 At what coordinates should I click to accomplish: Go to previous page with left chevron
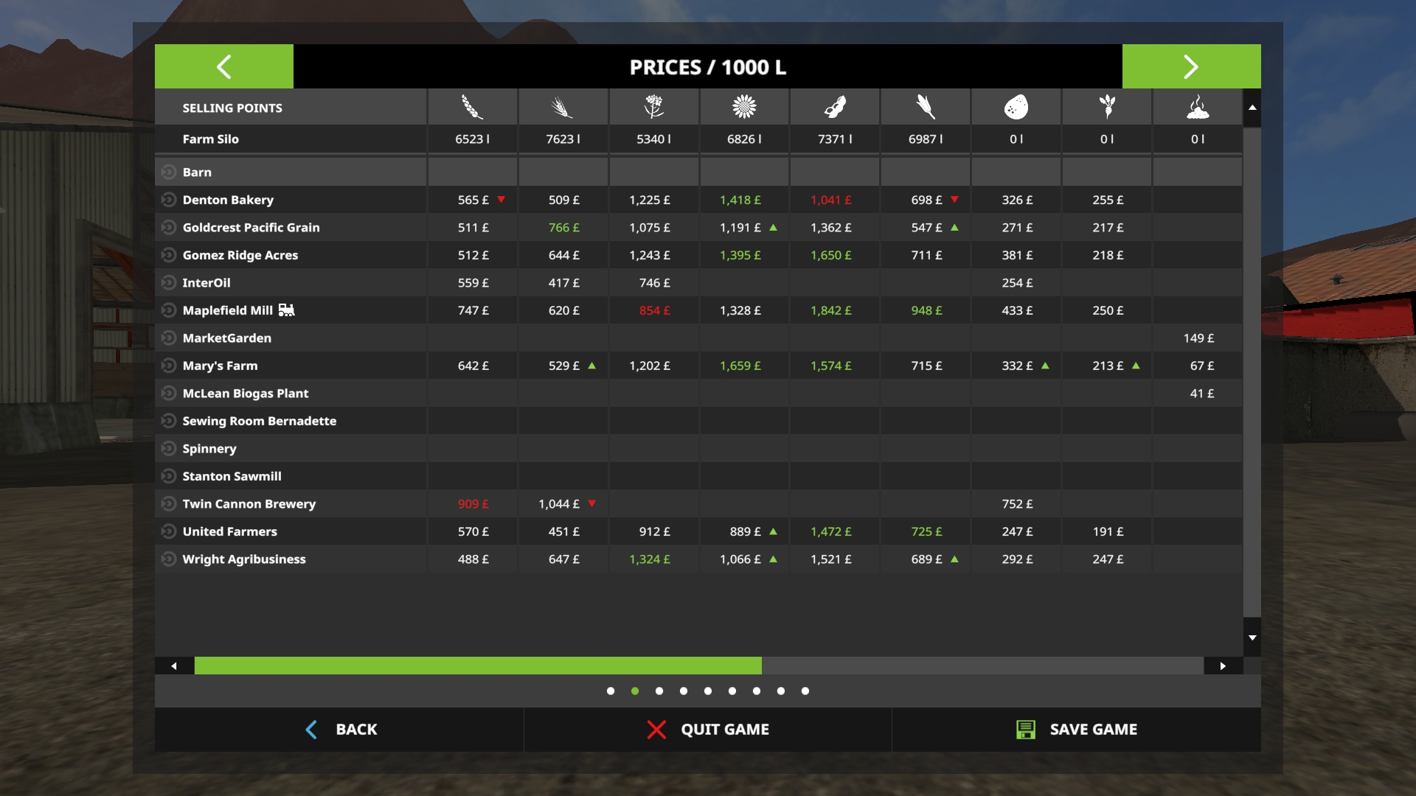click(224, 66)
